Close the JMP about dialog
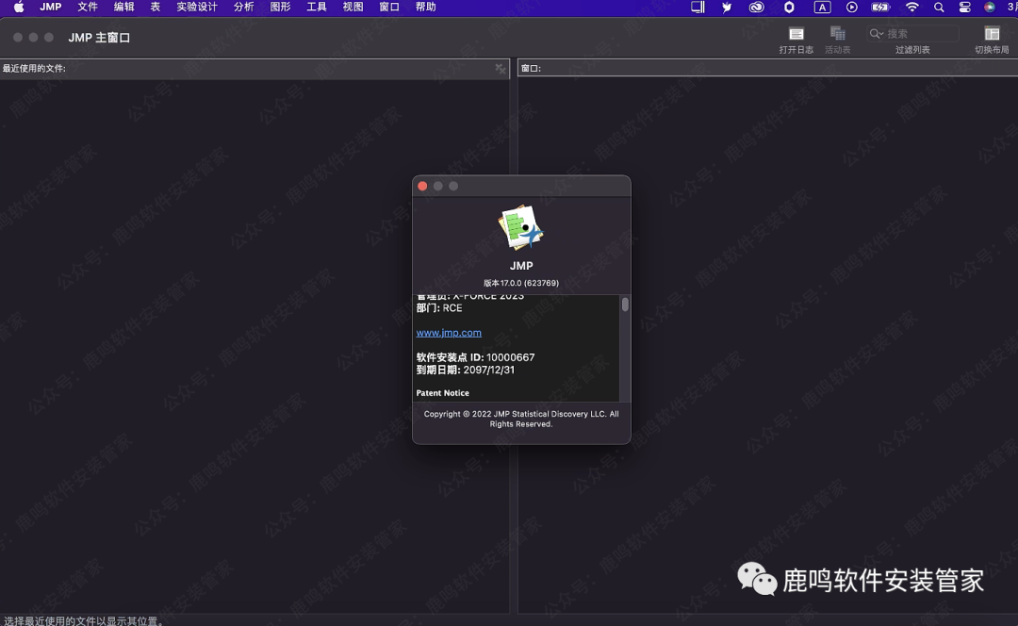This screenshot has height=626, width=1018. pos(422,187)
